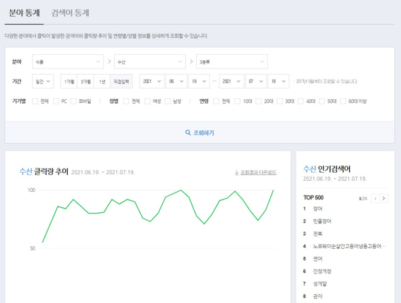Switch to 검색어 통계 tab
The height and width of the screenshot is (303, 401).
70,12
